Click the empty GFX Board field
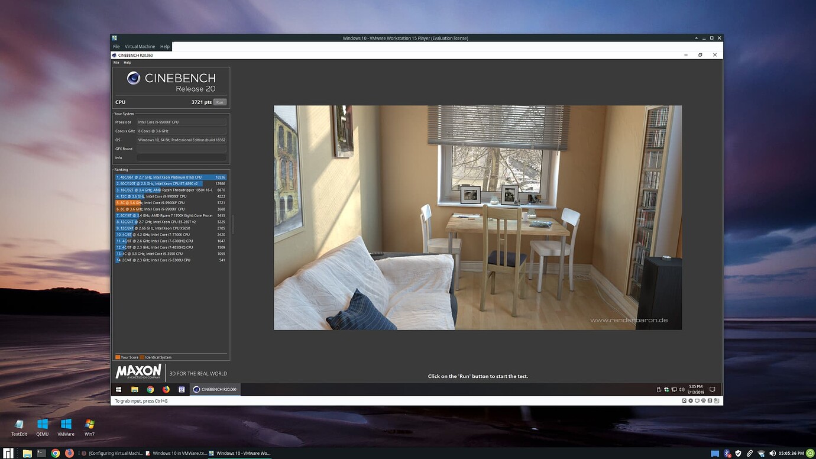Screen dimensions: 816x459 [x=182, y=149]
